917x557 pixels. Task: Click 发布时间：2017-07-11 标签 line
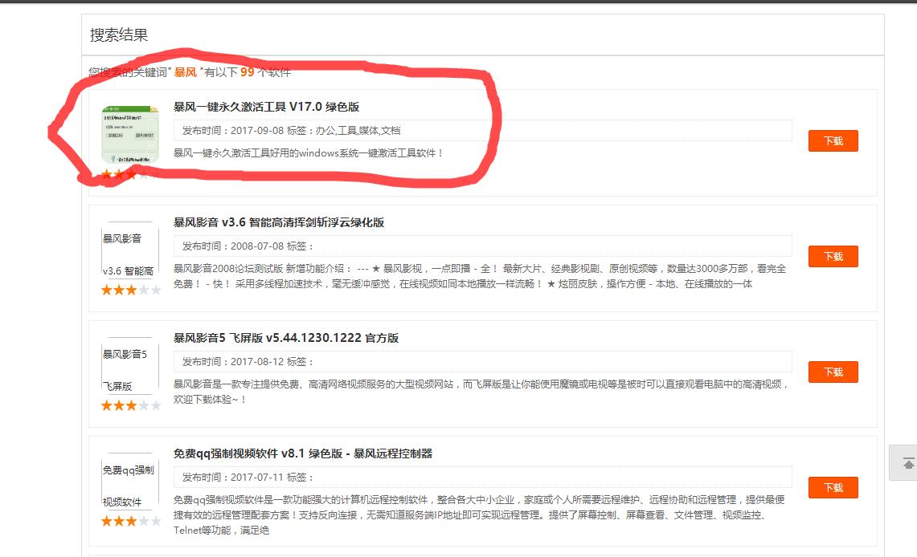tap(482, 478)
